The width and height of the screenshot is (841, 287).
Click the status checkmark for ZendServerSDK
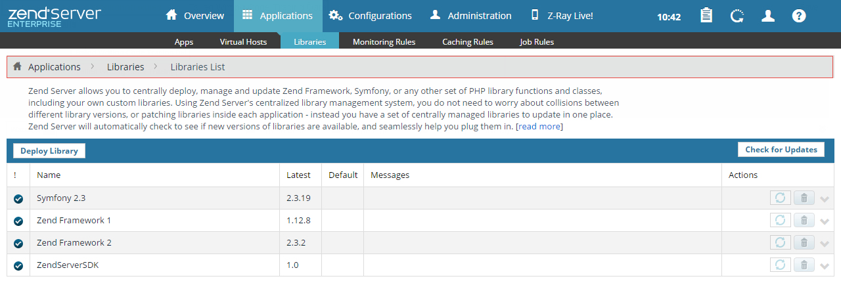[x=18, y=266]
